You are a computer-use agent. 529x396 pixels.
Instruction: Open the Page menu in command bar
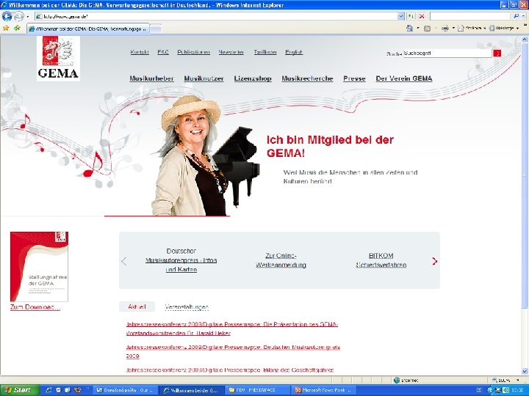pos(471,29)
